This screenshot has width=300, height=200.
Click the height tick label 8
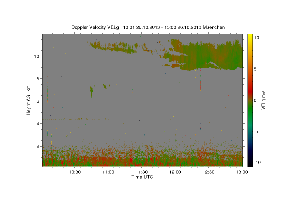coord(38,79)
